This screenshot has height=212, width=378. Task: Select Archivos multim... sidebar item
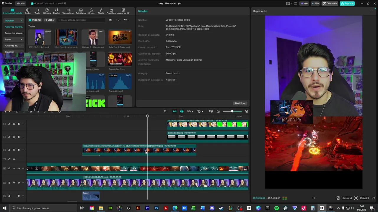tap(14, 27)
